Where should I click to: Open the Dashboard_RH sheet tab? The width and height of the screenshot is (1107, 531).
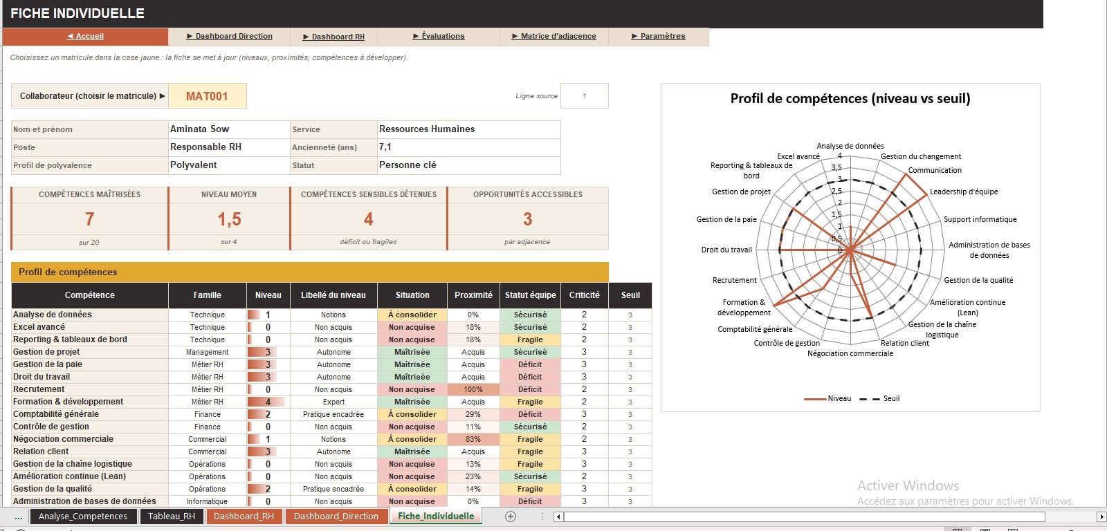pos(244,516)
